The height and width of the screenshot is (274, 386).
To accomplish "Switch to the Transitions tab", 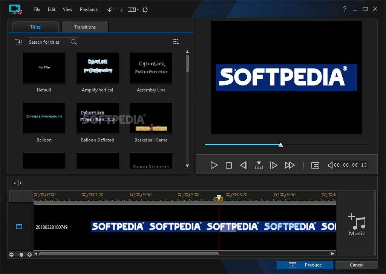I will 85,27.
